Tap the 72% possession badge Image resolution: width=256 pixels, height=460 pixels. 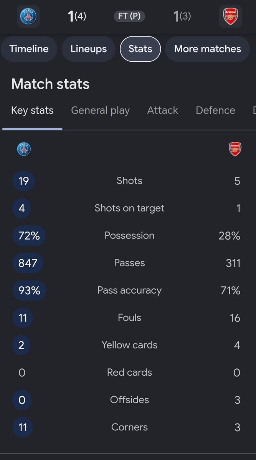pyautogui.click(x=29, y=235)
